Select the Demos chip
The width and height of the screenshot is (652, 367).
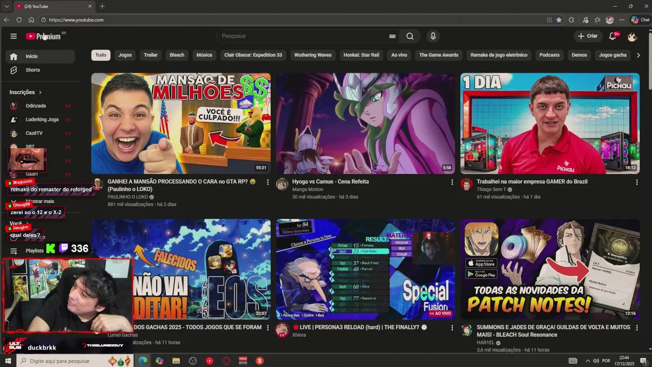pyautogui.click(x=579, y=55)
